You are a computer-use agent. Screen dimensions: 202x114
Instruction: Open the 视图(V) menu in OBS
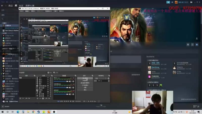[33, 11]
